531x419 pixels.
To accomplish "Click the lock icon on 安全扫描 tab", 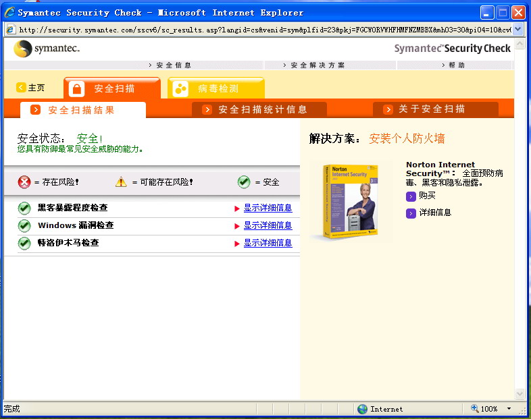I will pyautogui.click(x=77, y=88).
